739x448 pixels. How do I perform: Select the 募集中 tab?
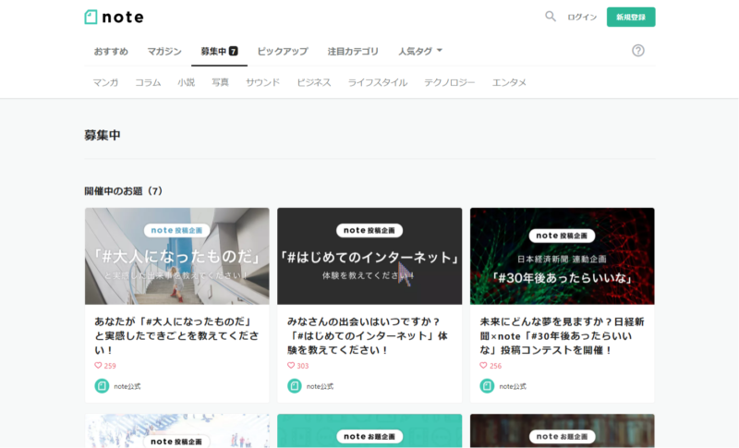219,52
